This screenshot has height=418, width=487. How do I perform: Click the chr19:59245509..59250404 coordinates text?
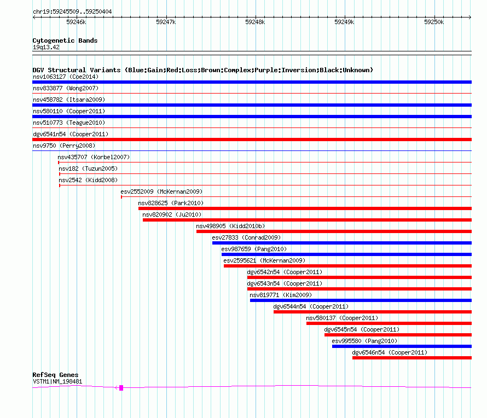72,12
